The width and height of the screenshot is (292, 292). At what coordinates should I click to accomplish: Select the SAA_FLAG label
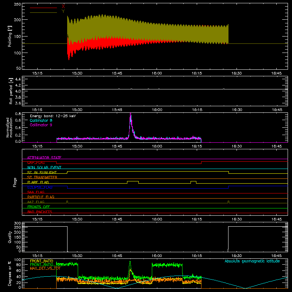(36, 192)
